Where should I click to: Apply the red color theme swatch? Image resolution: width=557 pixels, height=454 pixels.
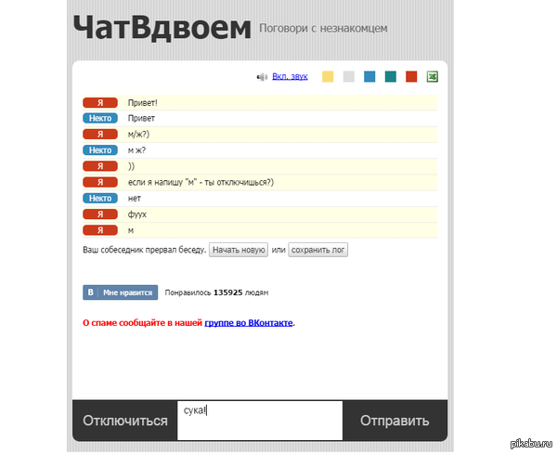pyautogui.click(x=411, y=77)
